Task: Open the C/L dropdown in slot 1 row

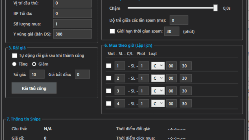Action: click(x=158, y=66)
